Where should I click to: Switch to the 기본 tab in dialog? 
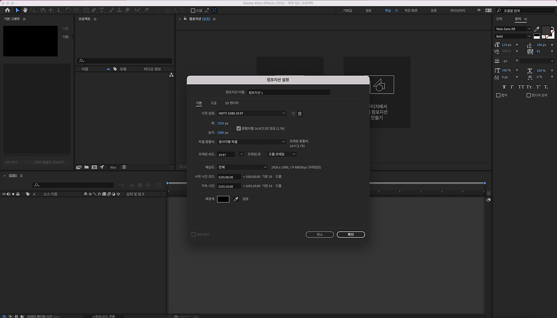click(199, 103)
